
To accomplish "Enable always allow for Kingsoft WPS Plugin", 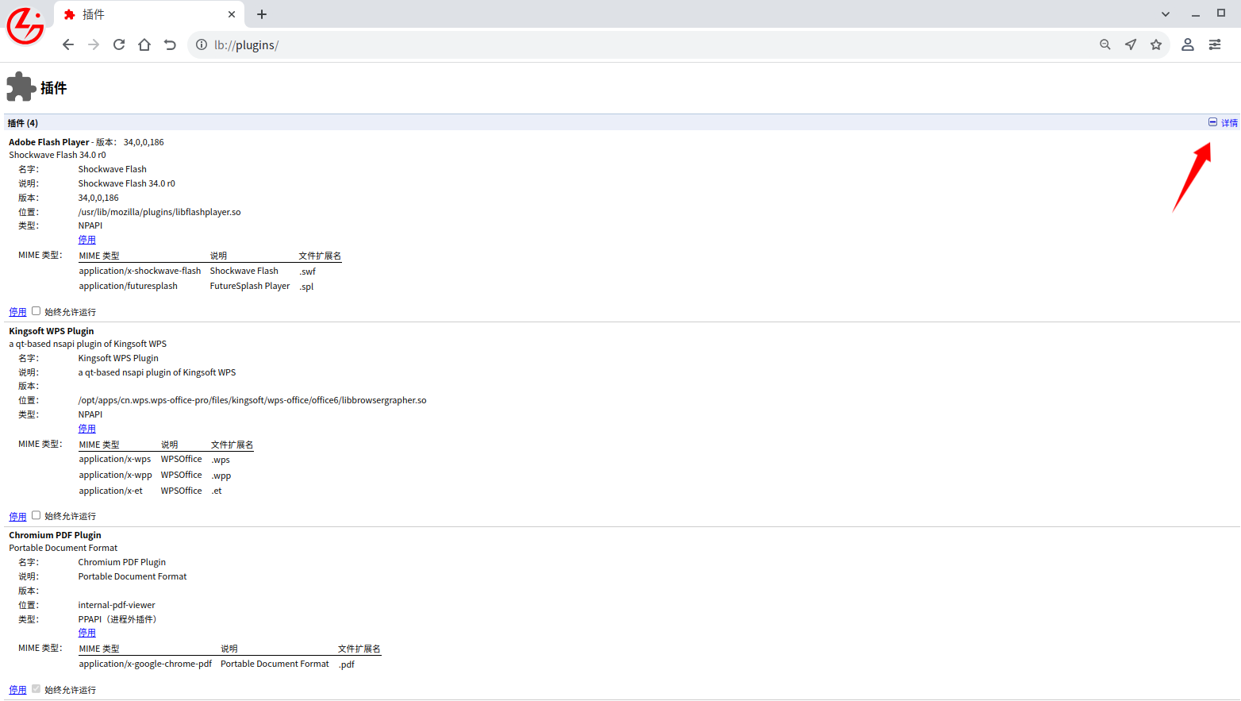I will [x=36, y=515].
